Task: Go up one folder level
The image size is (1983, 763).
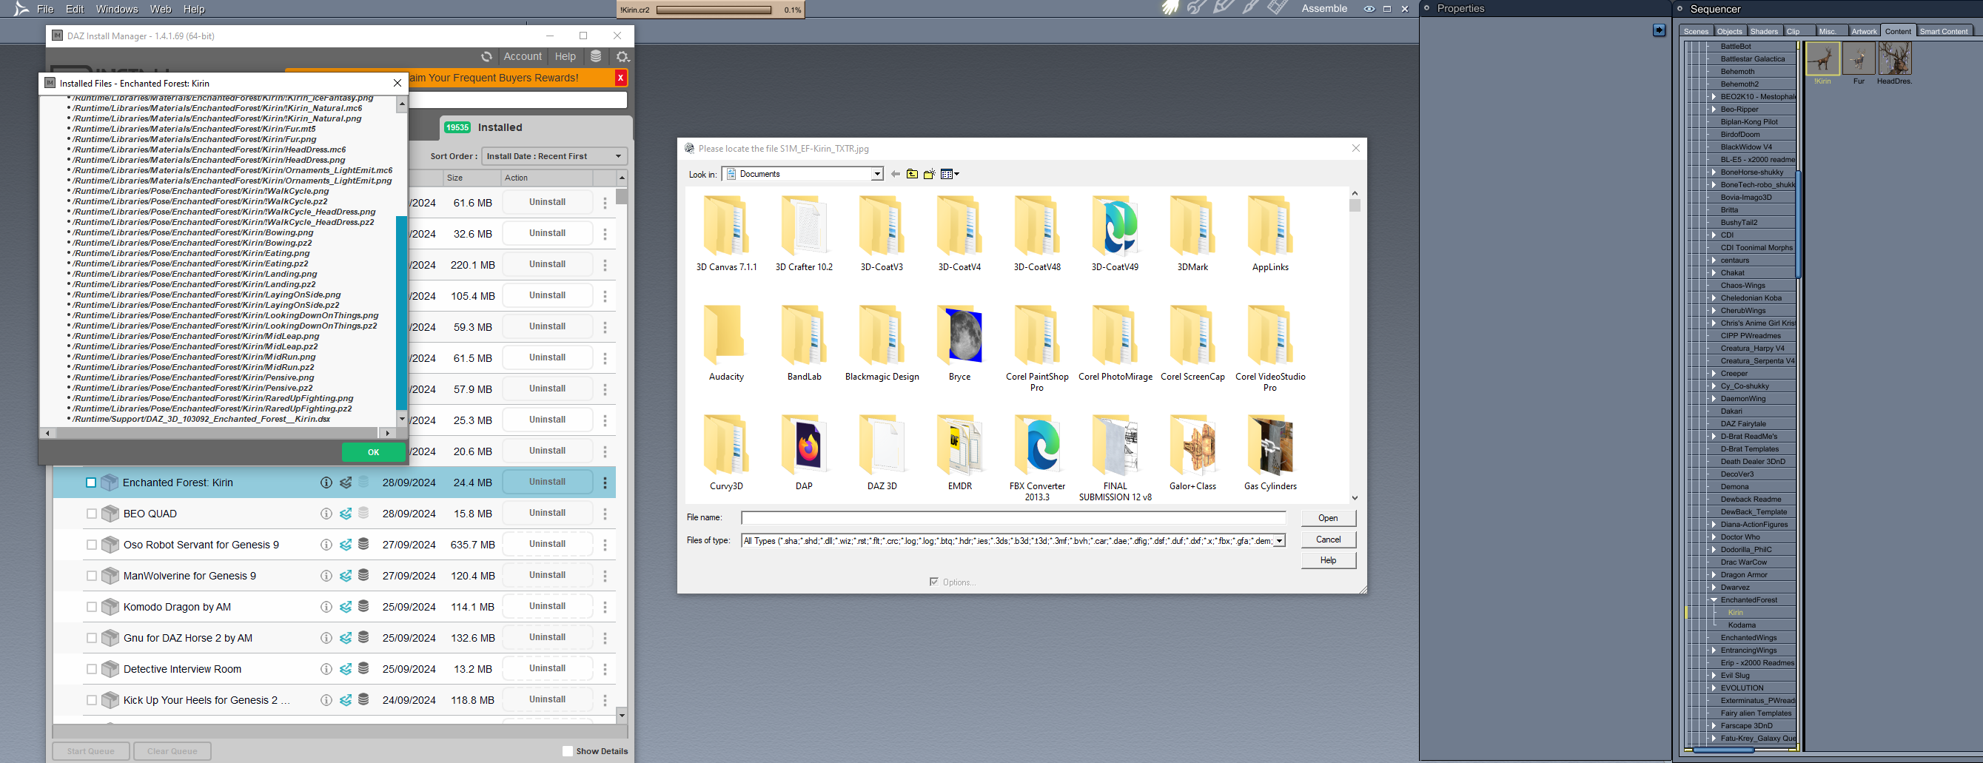Action: point(912,174)
